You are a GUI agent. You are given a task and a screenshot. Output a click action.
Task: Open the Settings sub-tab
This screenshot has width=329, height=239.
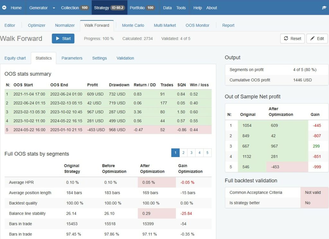100,58
